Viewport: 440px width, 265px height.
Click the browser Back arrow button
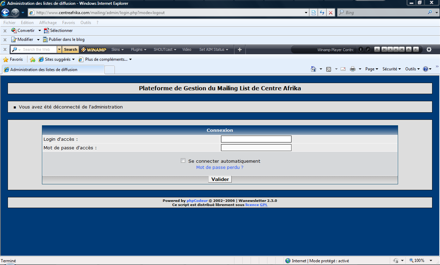click(5, 13)
